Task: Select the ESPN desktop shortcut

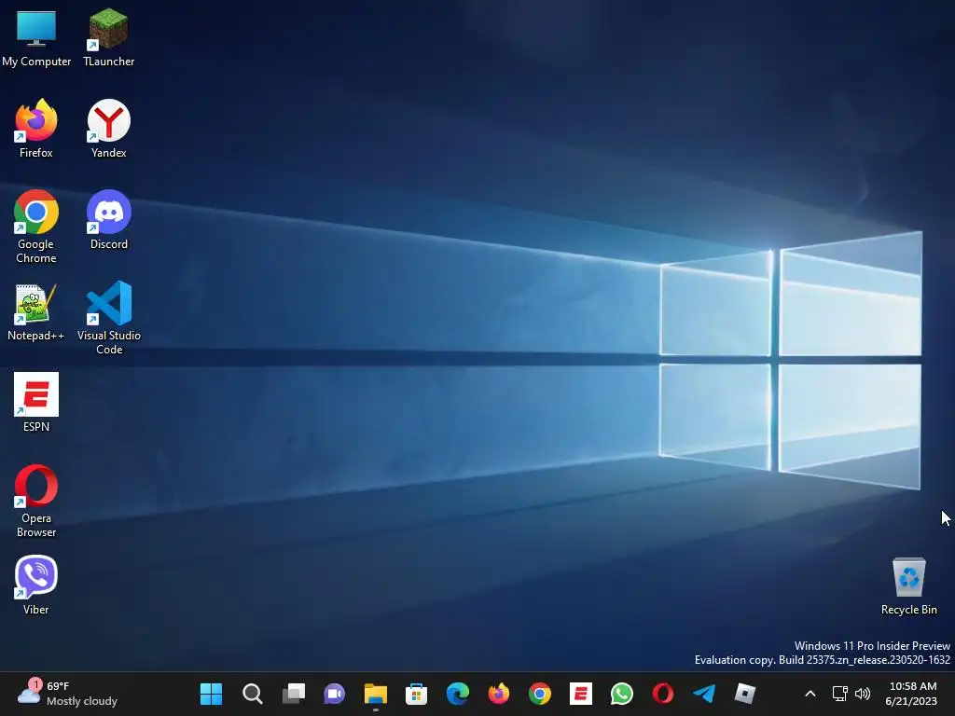Action: pyautogui.click(x=36, y=403)
